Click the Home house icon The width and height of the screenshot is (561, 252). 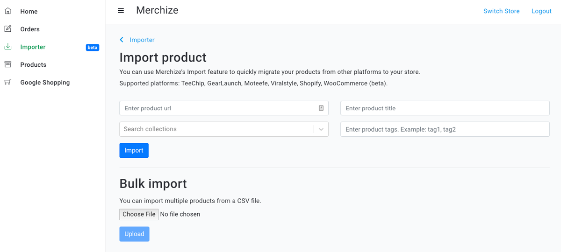(x=8, y=11)
